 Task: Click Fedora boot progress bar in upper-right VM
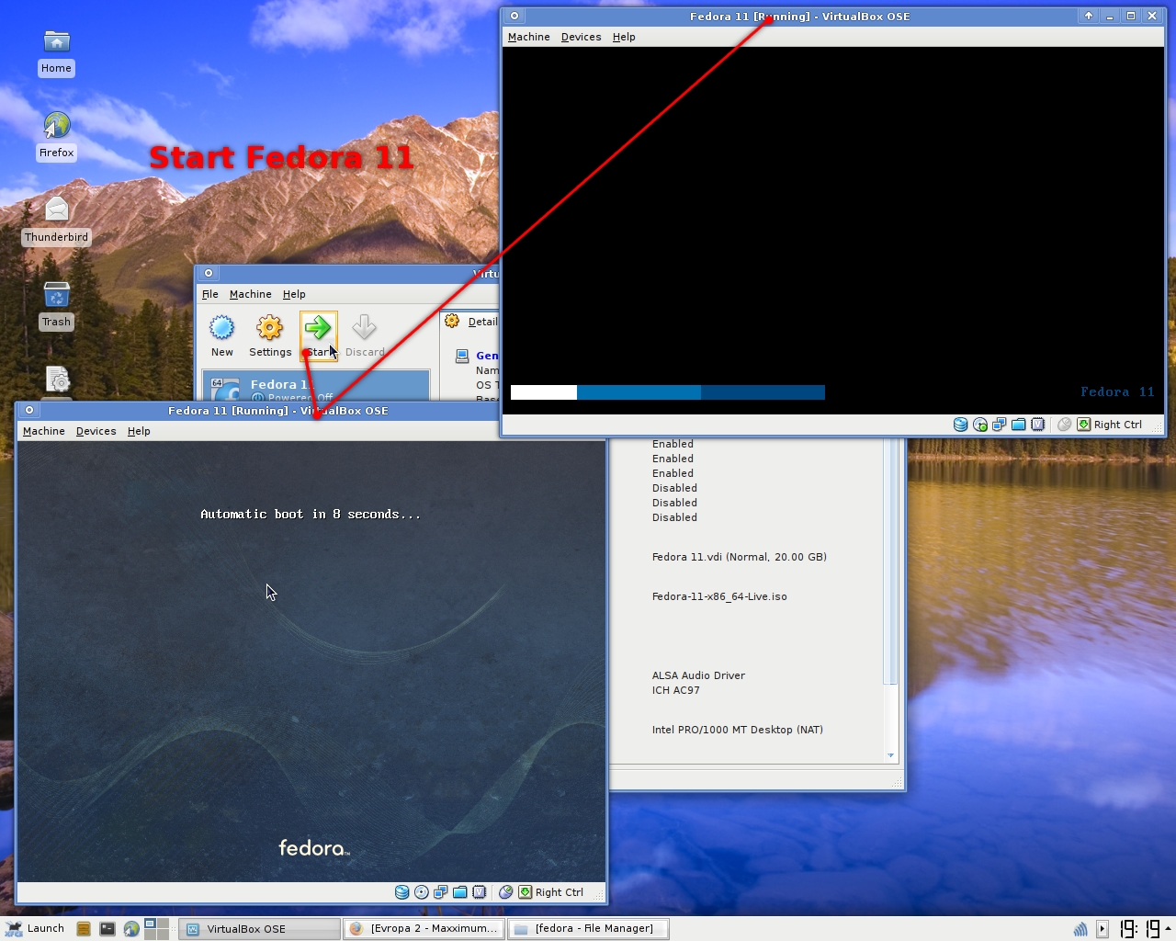click(x=668, y=392)
